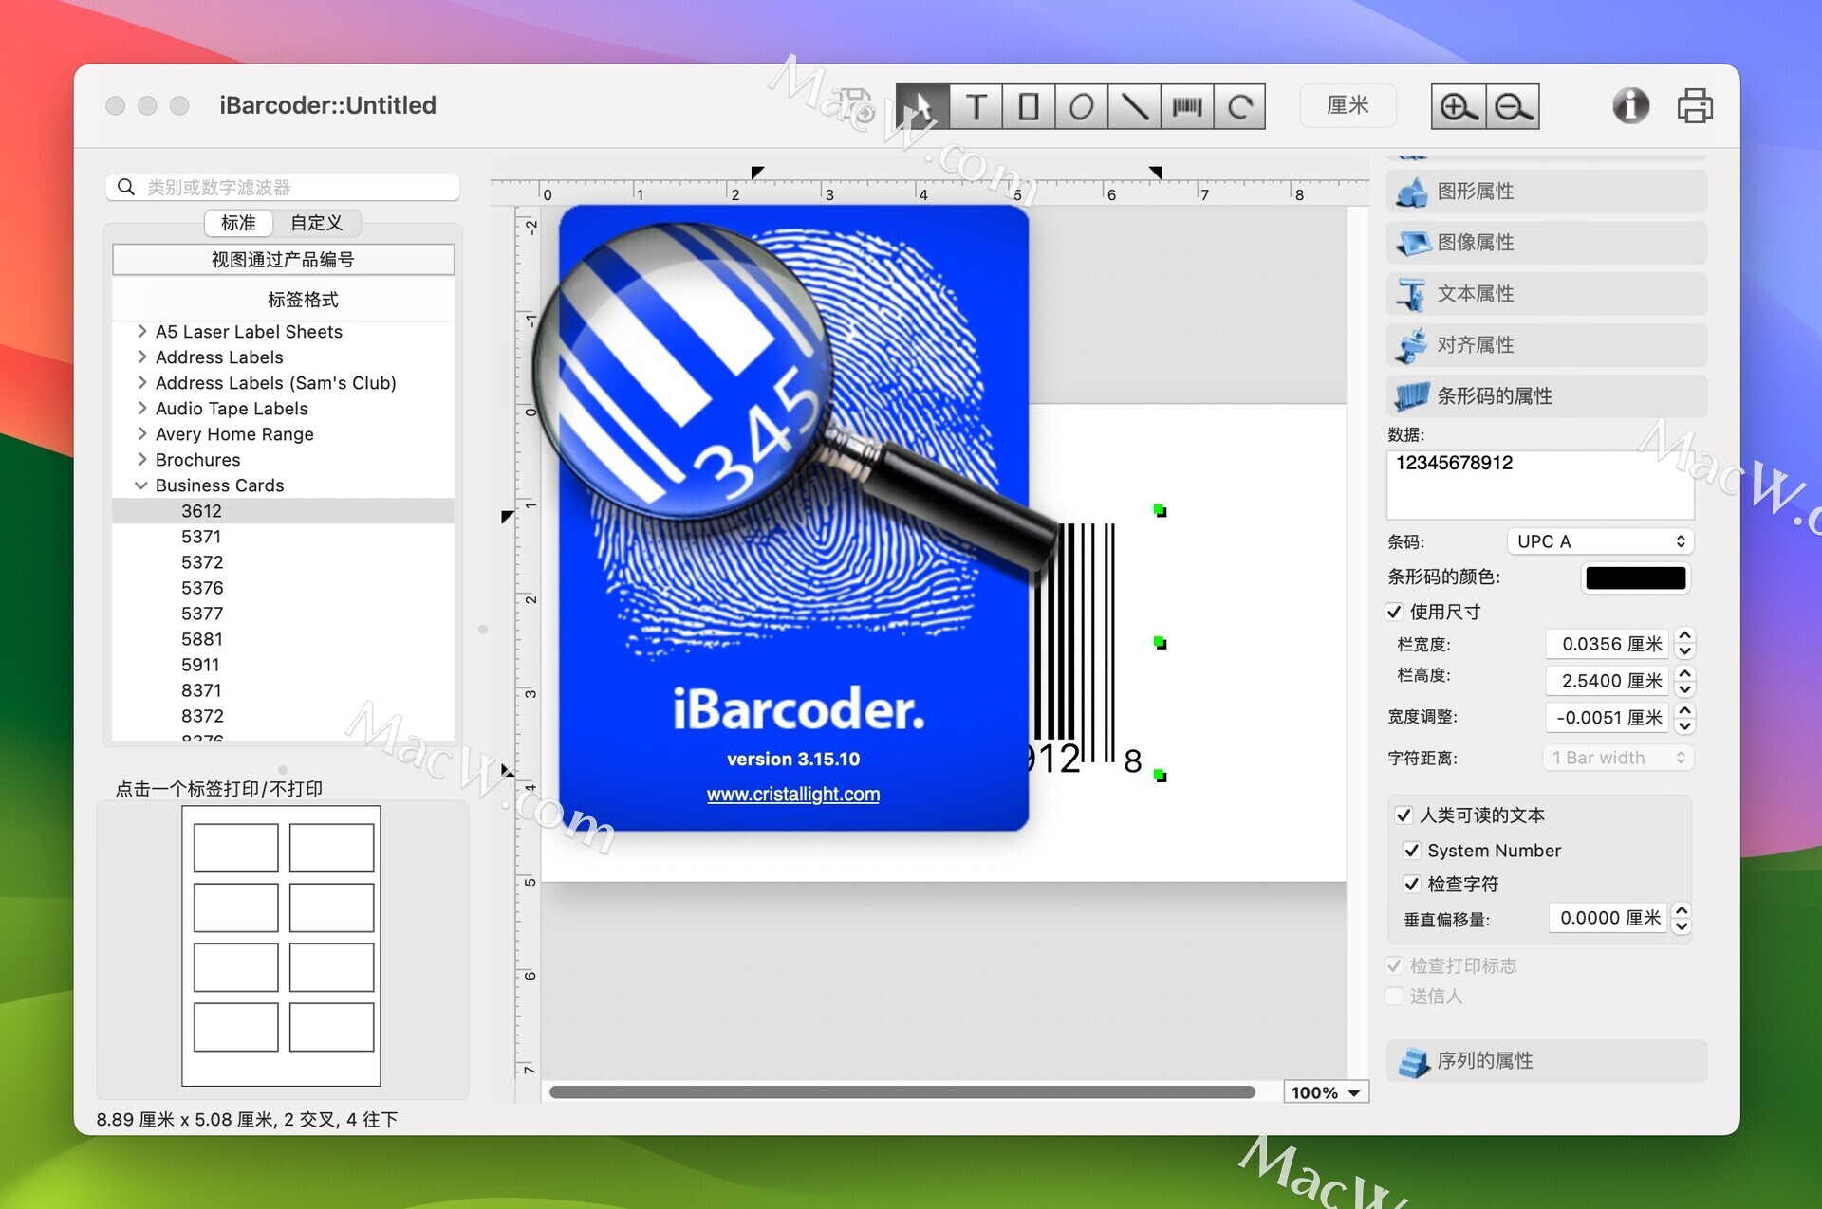Open the 100% zoom level dropdown
Image resolution: width=1822 pixels, height=1209 pixels.
coord(1326,1092)
